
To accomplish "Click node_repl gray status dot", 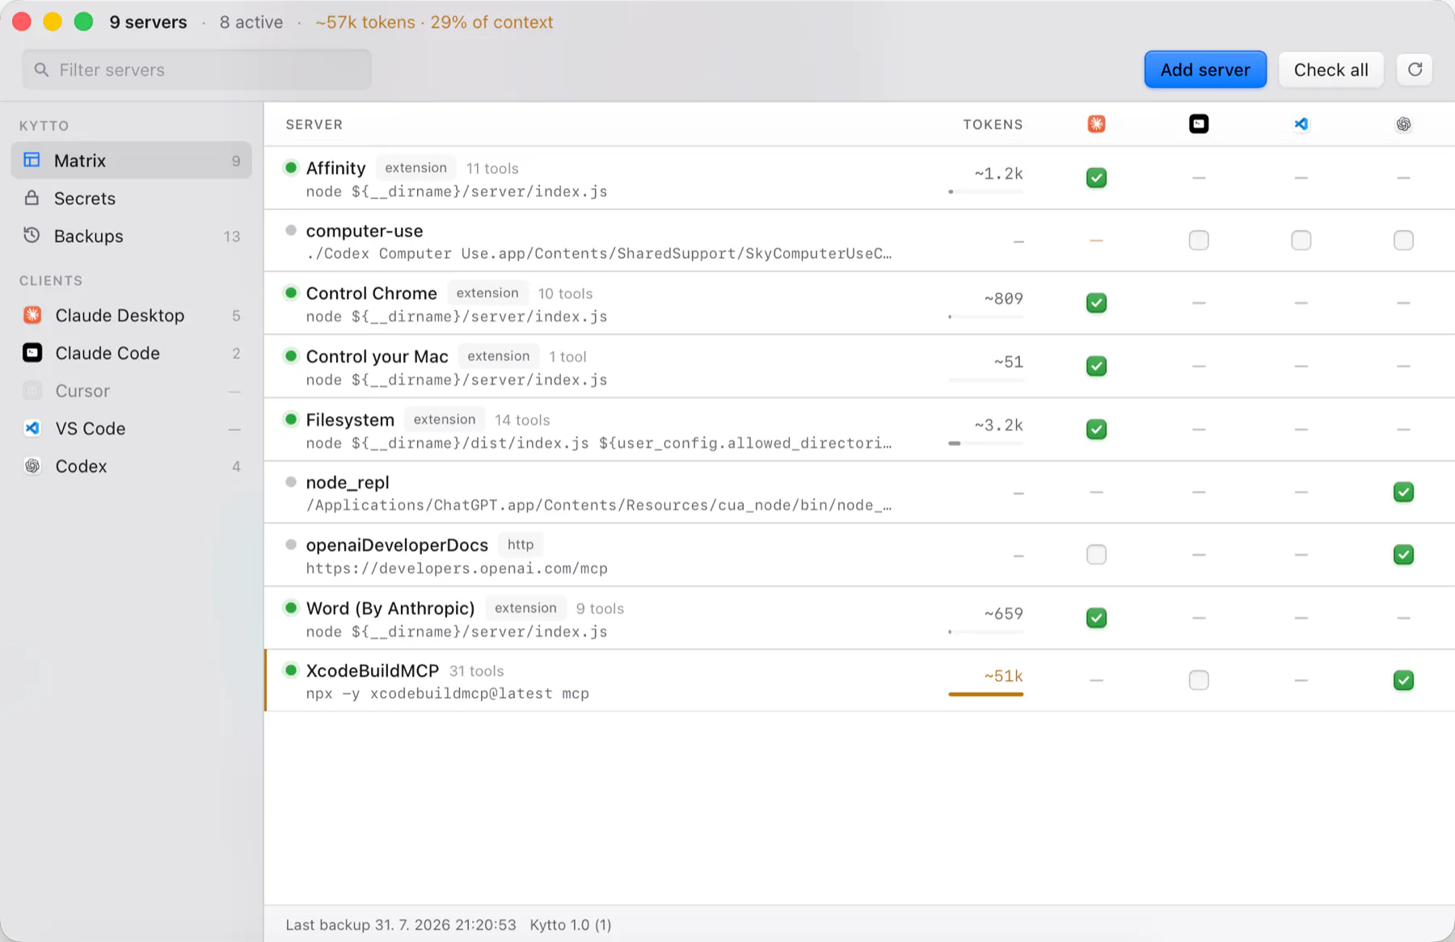I will click(x=291, y=482).
